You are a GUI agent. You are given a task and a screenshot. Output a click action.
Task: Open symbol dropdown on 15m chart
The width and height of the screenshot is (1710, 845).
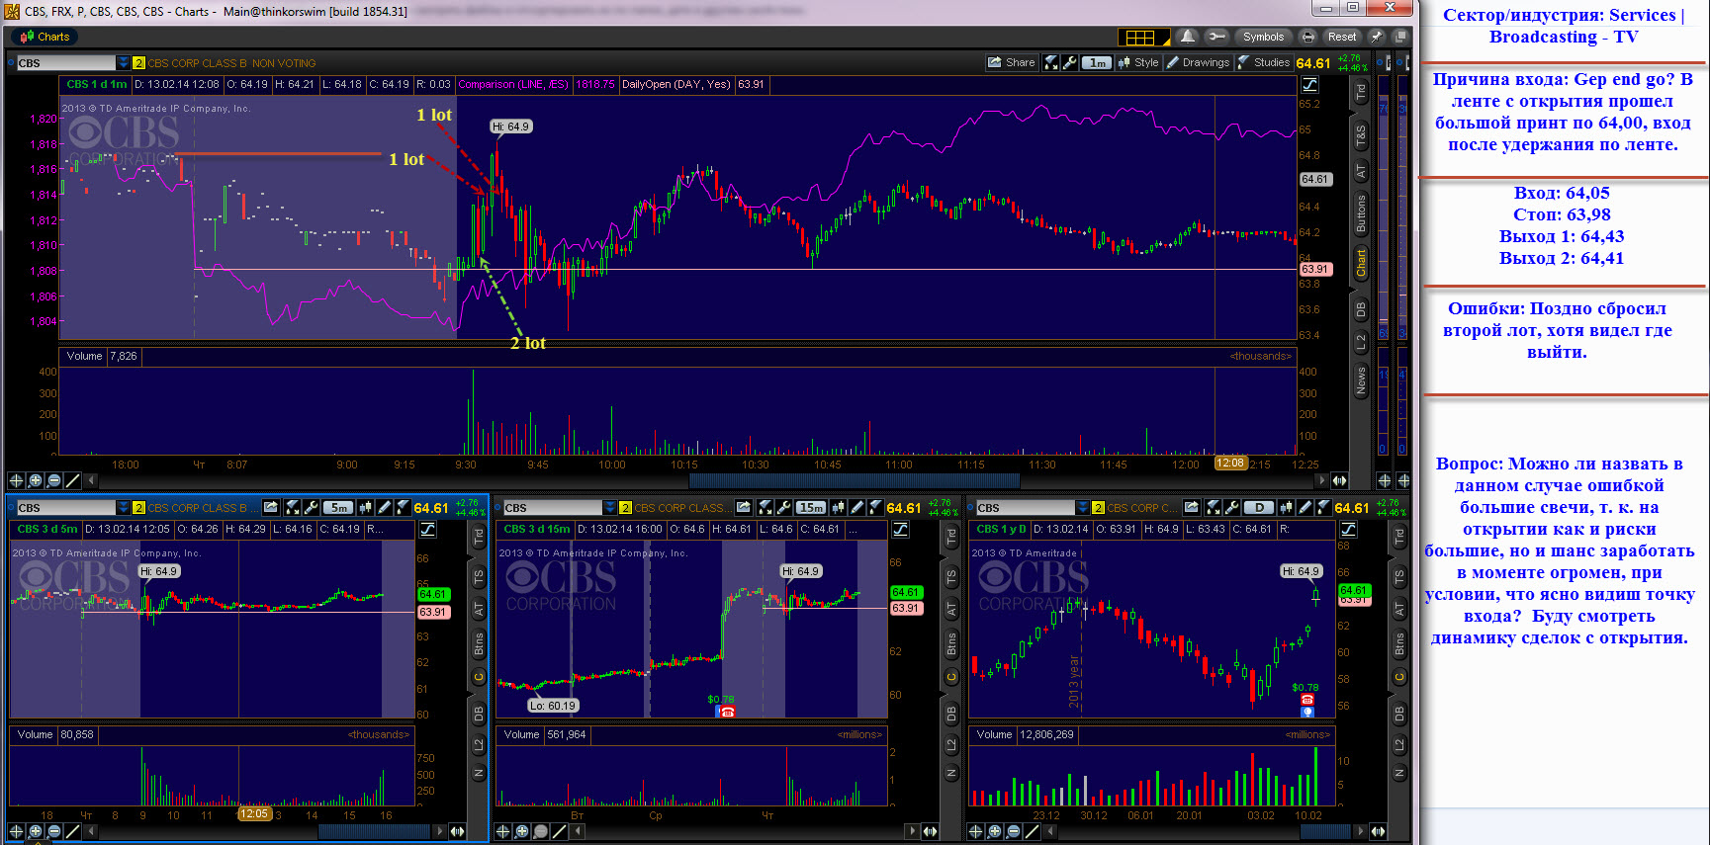610,507
